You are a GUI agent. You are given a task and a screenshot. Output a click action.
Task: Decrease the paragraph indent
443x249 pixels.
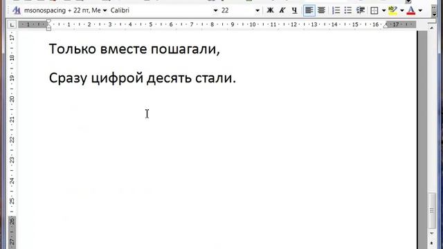[360, 10]
